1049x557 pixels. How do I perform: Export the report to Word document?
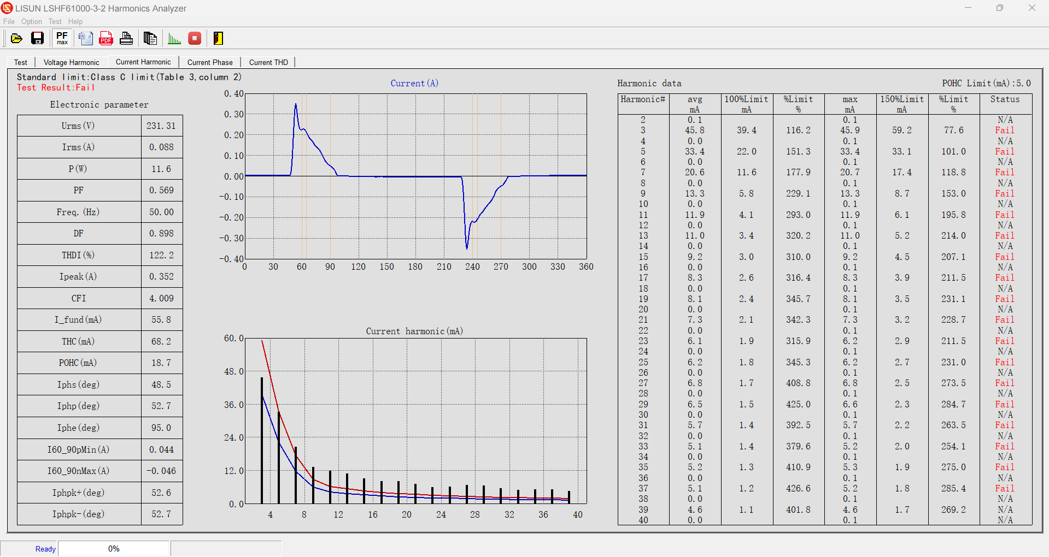pos(86,38)
